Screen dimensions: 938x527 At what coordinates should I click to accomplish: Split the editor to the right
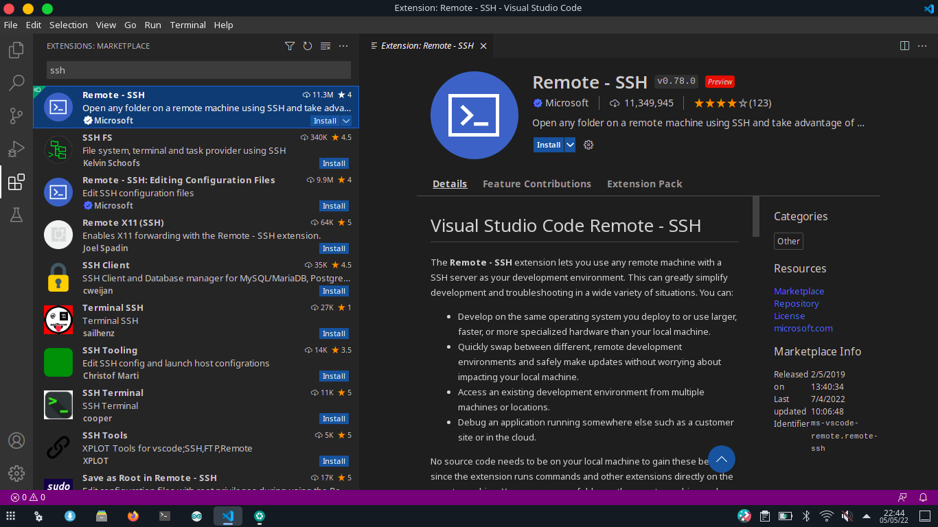[904, 46]
